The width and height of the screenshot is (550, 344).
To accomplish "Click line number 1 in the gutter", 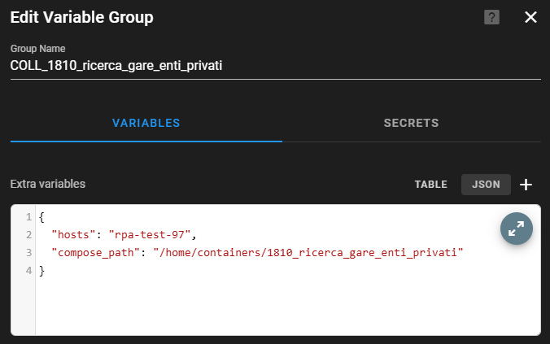I will pyautogui.click(x=28, y=217).
